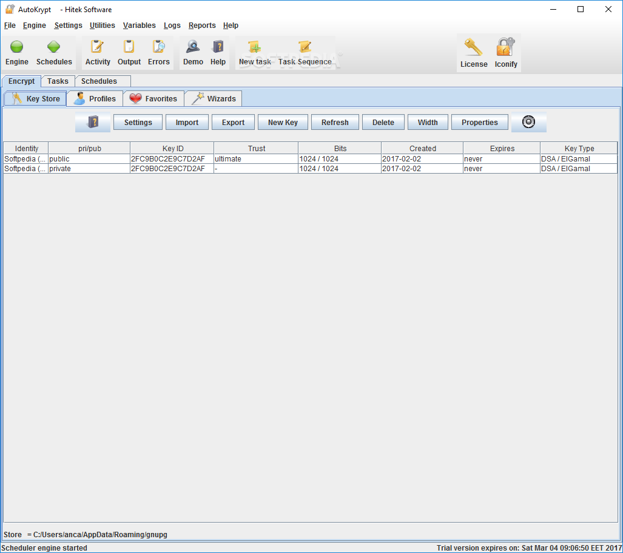Click the Bits column header
Viewport: 623px width, 553px height.
tap(340, 148)
